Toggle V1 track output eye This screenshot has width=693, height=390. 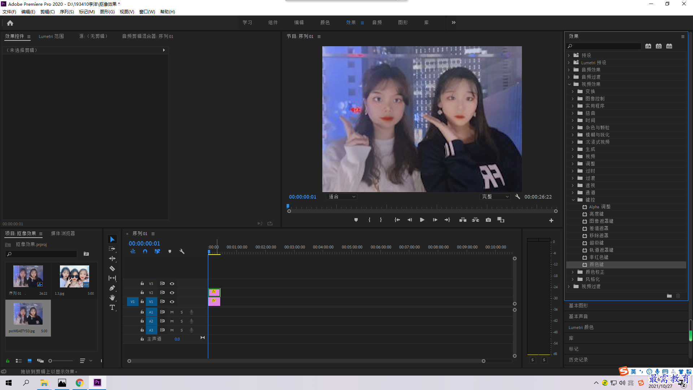pos(172,302)
